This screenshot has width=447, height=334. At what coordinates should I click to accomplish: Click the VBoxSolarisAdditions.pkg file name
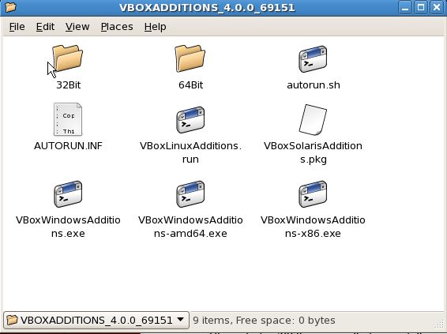[313, 152]
